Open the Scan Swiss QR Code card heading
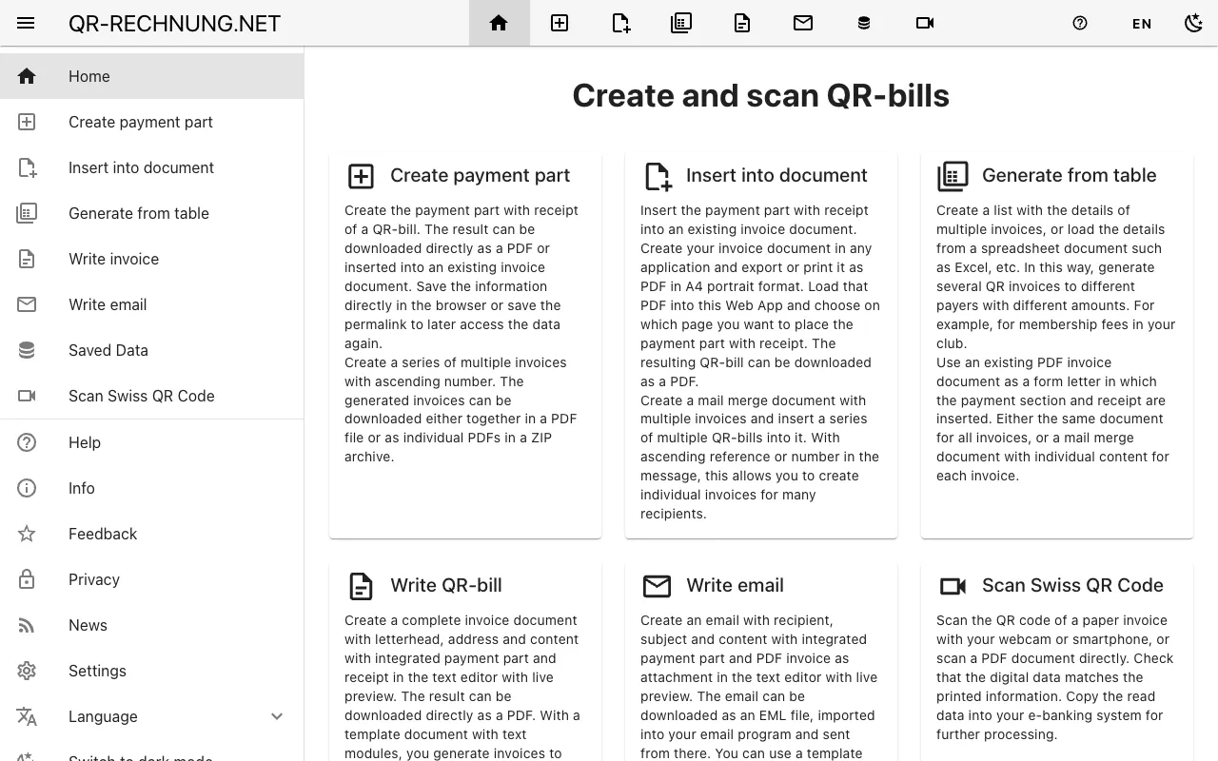Screen dimensions: 1218x761 tap(1072, 585)
